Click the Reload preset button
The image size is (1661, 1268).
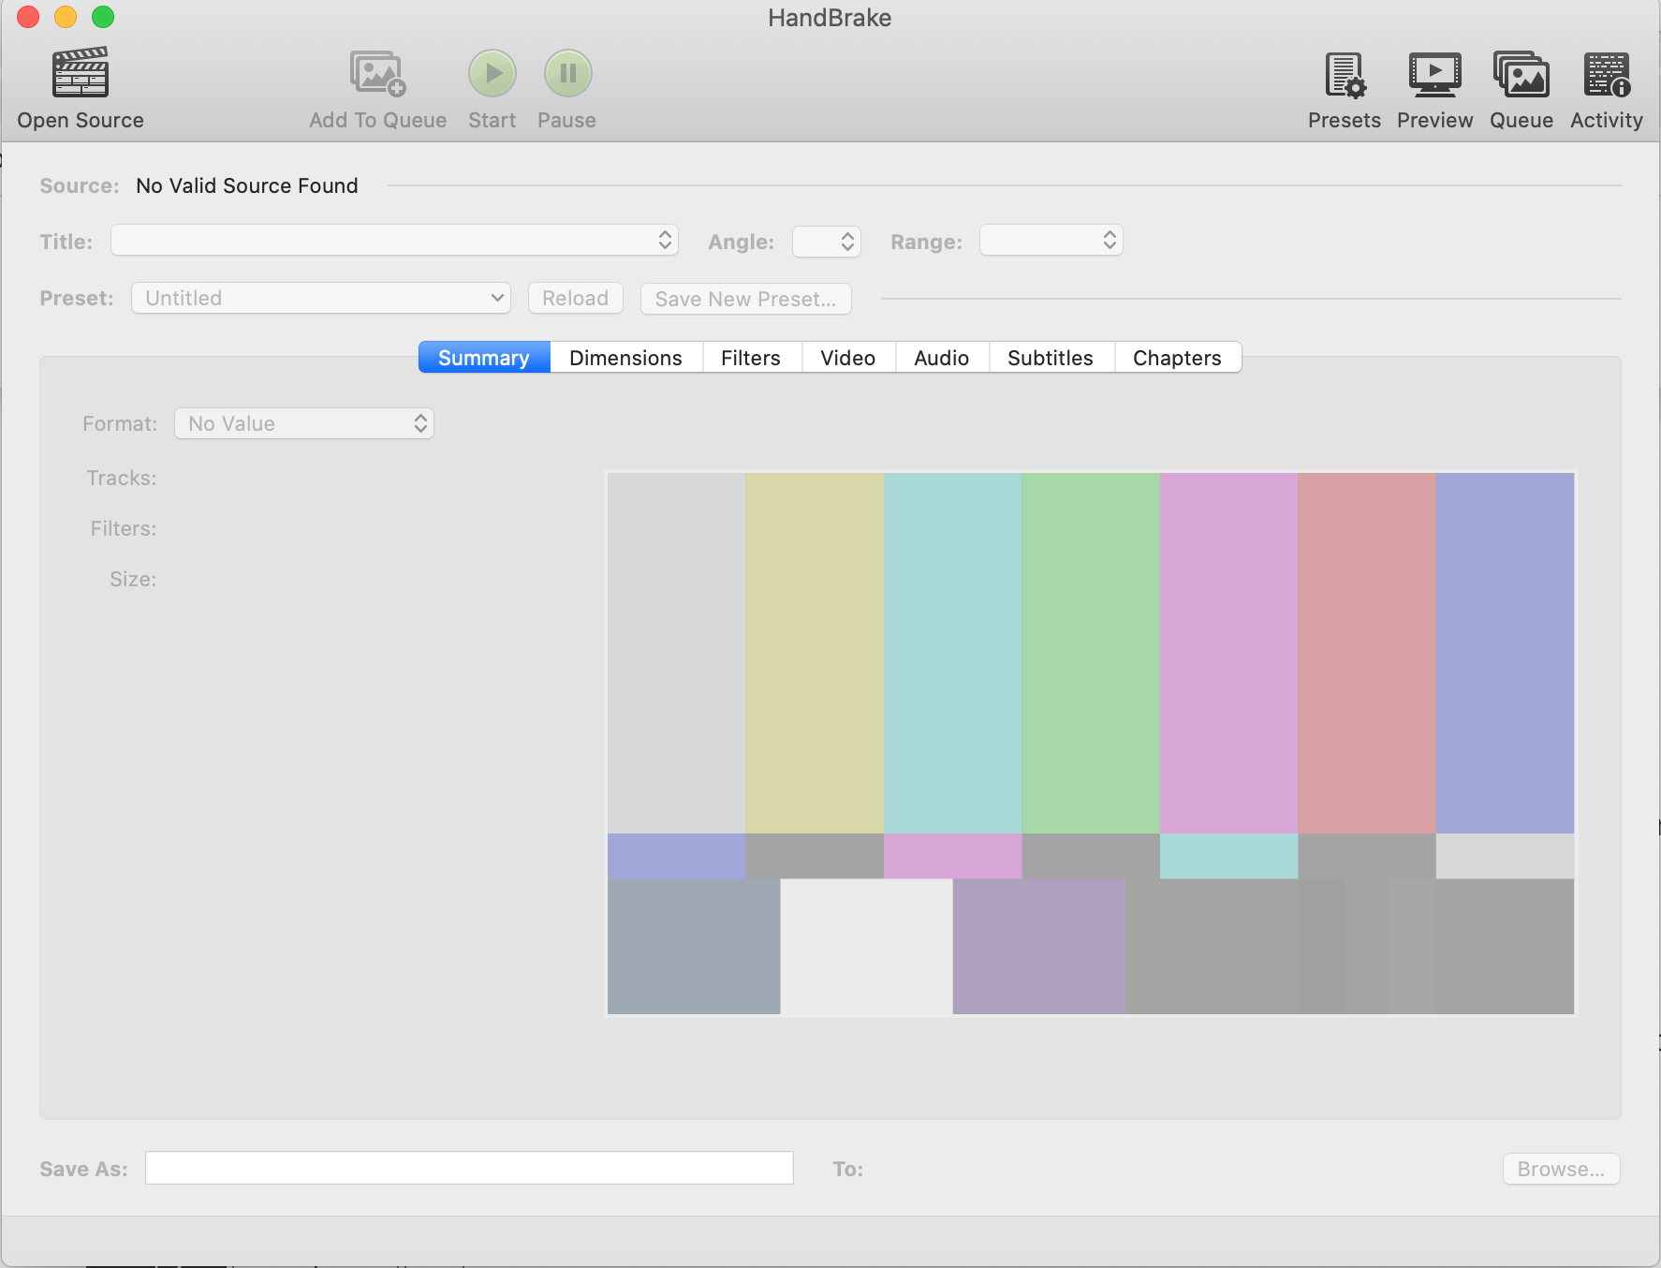[575, 299]
